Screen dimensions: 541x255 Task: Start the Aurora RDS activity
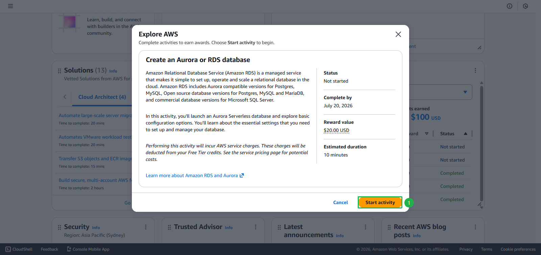point(380,202)
